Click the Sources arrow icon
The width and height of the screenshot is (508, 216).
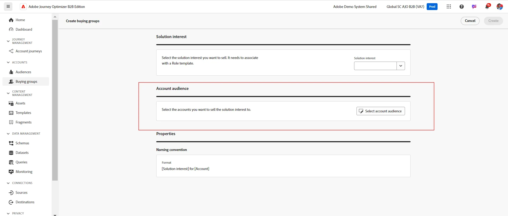point(11,192)
